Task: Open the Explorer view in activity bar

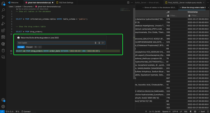Action: [x=3, y=4]
